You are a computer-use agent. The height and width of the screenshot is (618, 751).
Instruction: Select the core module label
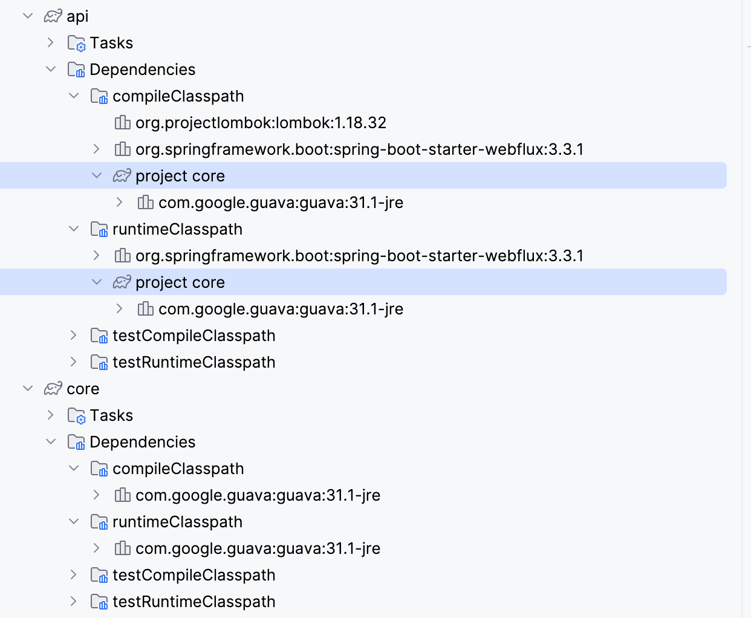(83, 389)
